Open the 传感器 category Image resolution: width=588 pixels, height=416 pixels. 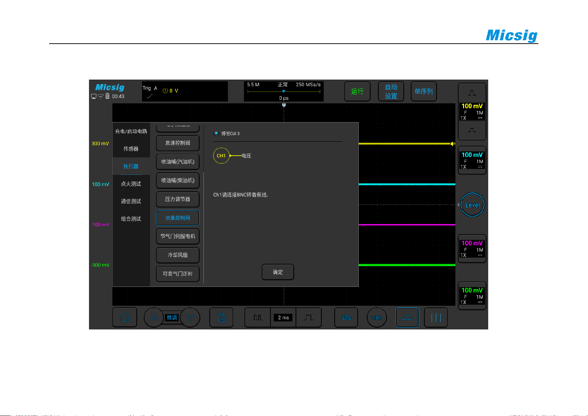click(131, 149)
